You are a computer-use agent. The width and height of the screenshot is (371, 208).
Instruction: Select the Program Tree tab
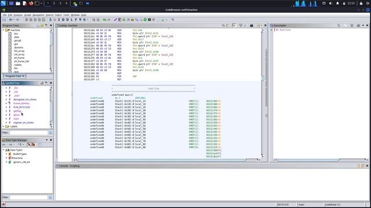coord(14,76)
